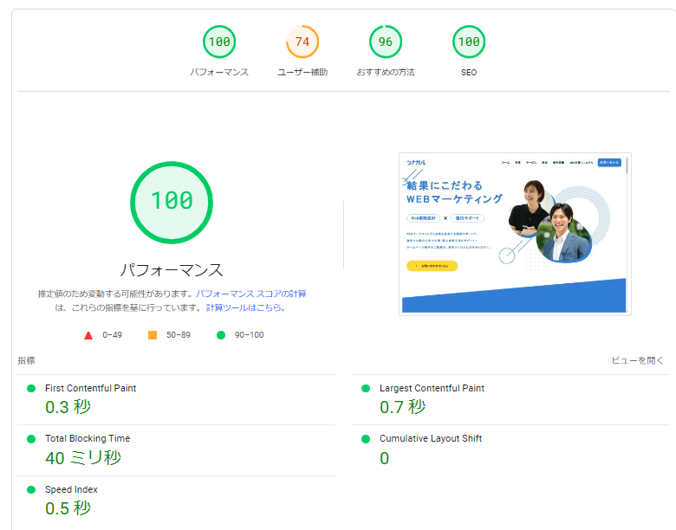Select the おすすめの方法 gauge showing 96
This screenshot has height=530, width=676.
pos(386,42)
